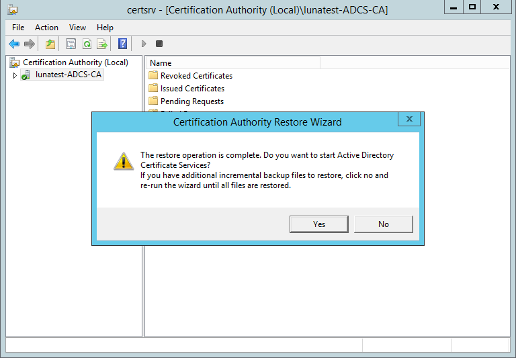Select lunatest-ADCS-CA in the tree
Image resolution: width=516 pixels, height=358 pixels.
click(69, 75)
